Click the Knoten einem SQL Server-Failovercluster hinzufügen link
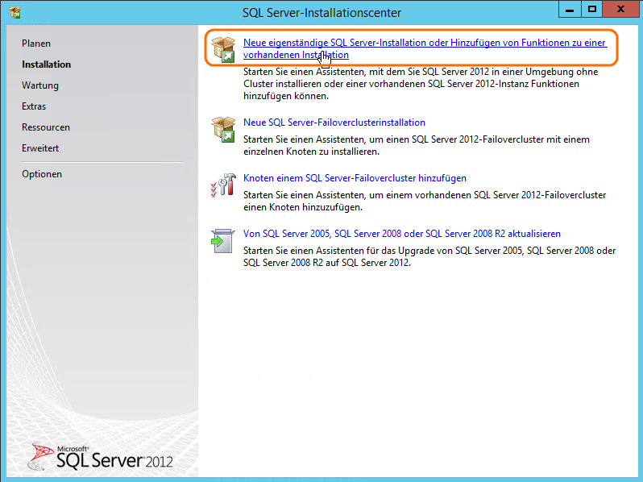 (355, 178)
